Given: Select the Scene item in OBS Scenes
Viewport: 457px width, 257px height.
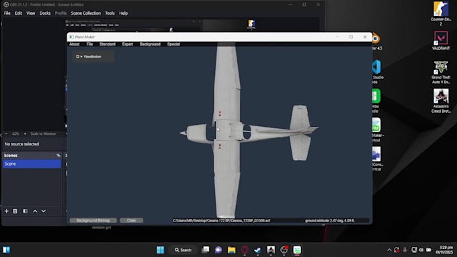Looking at the screenshot, I should click(32, 164).
